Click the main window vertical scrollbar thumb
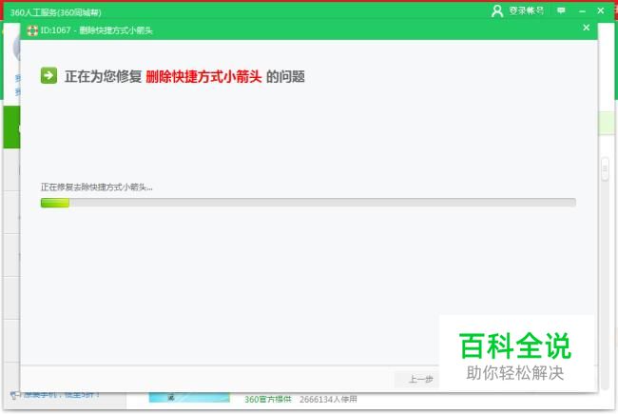618x414 pixels. [x=605, y=169]
